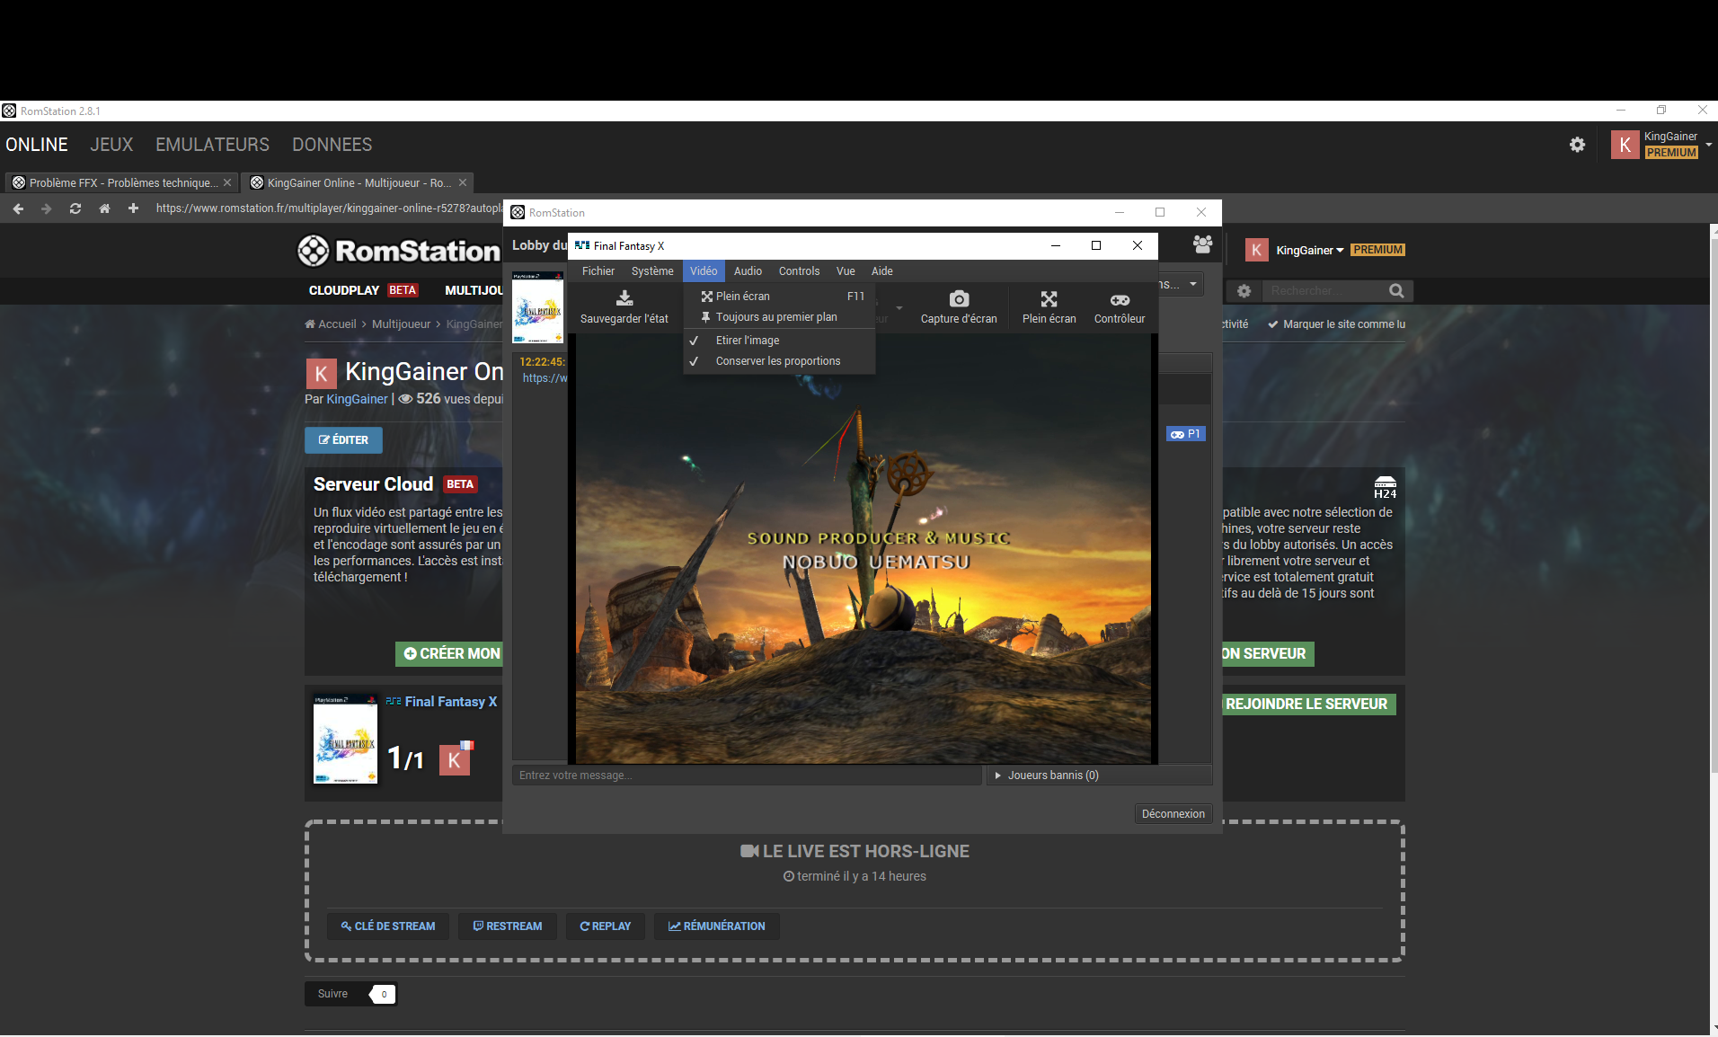The image size is (1718, 1037).
Task: Click the players group icon in lobby
Action: pyautogui.click(x=1202, y=244)
